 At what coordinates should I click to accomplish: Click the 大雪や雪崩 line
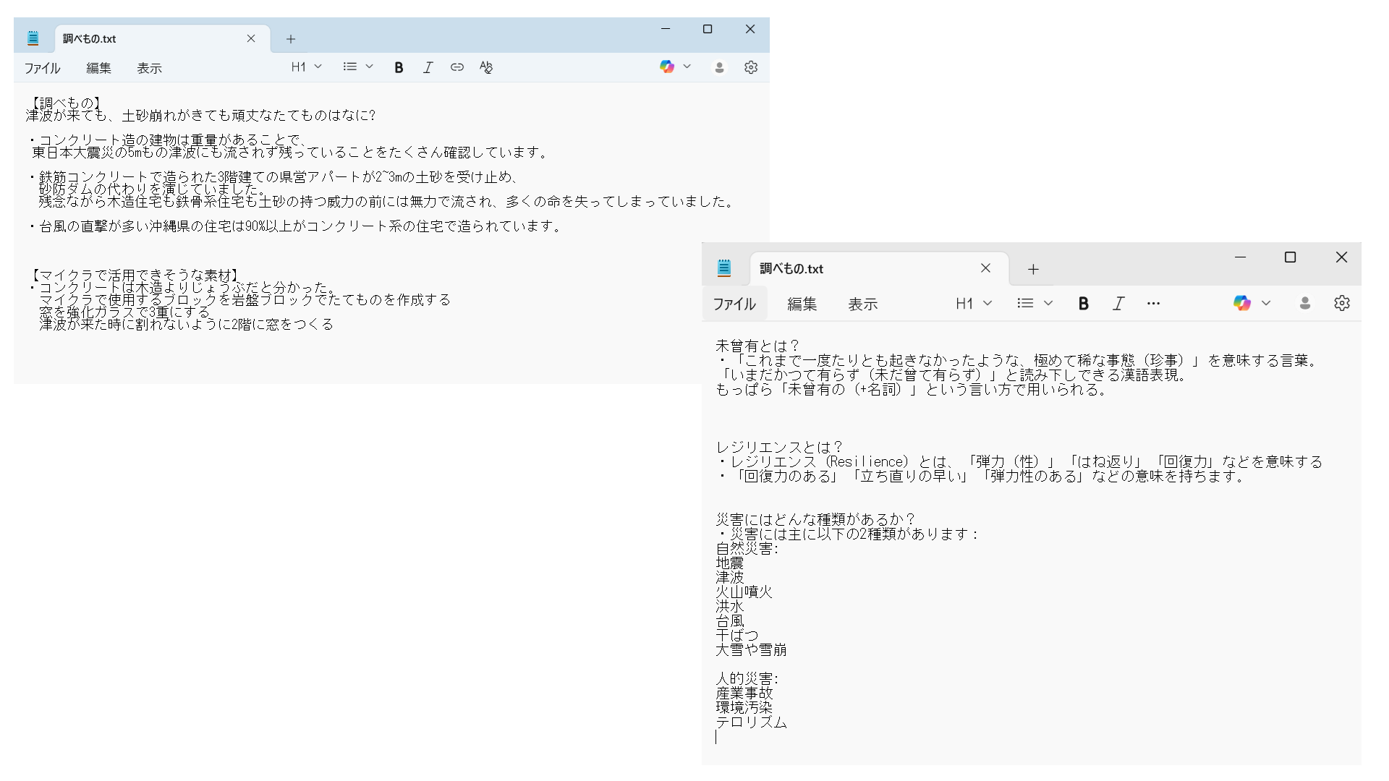tap(751, 650)
